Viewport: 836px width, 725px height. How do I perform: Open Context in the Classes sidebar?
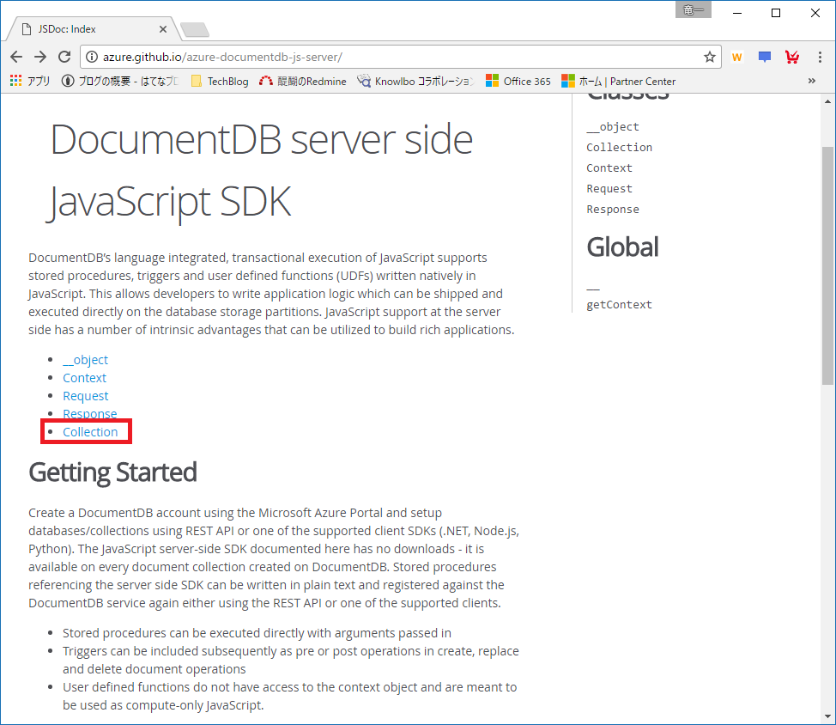point(609,168)
